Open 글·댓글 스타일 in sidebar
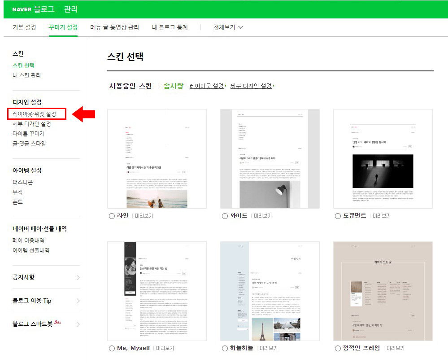The image size is (448, 363). coord(29,144)
